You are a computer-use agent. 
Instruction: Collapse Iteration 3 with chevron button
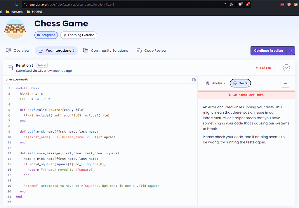point(286,68)
